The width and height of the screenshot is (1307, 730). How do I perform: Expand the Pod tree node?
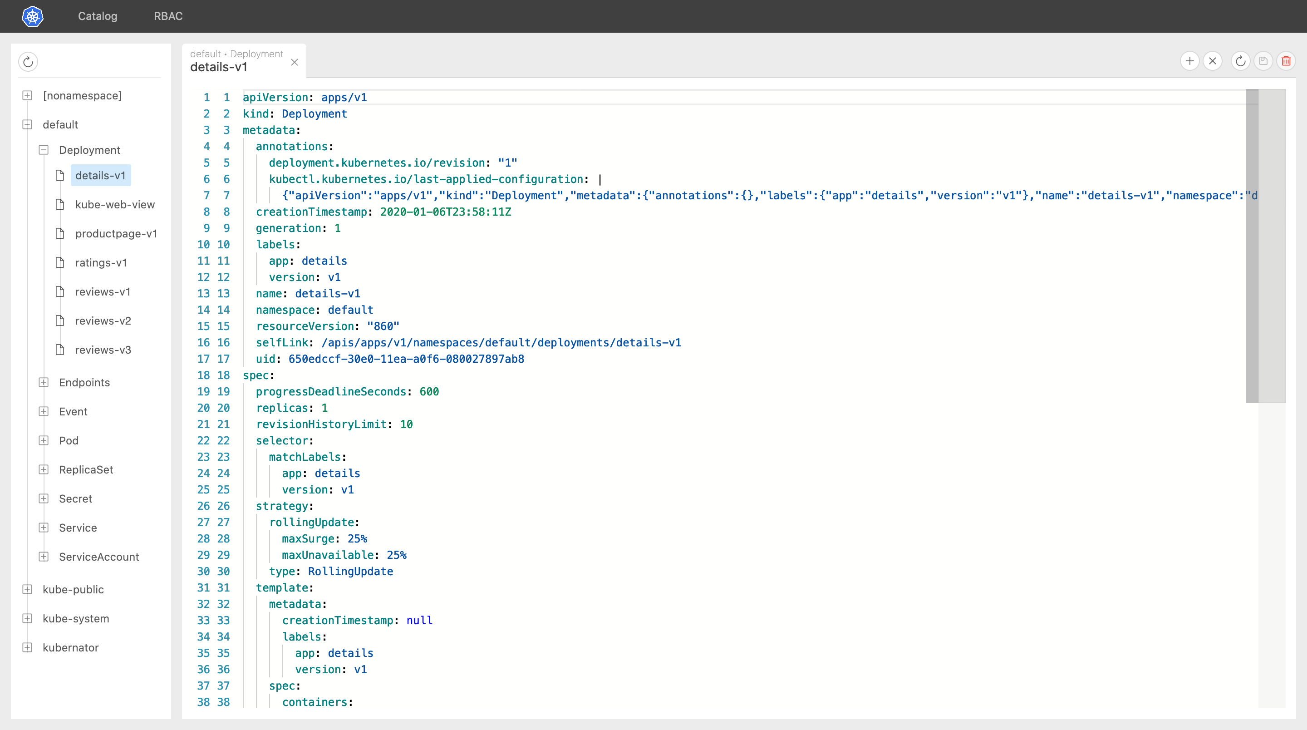44,441
